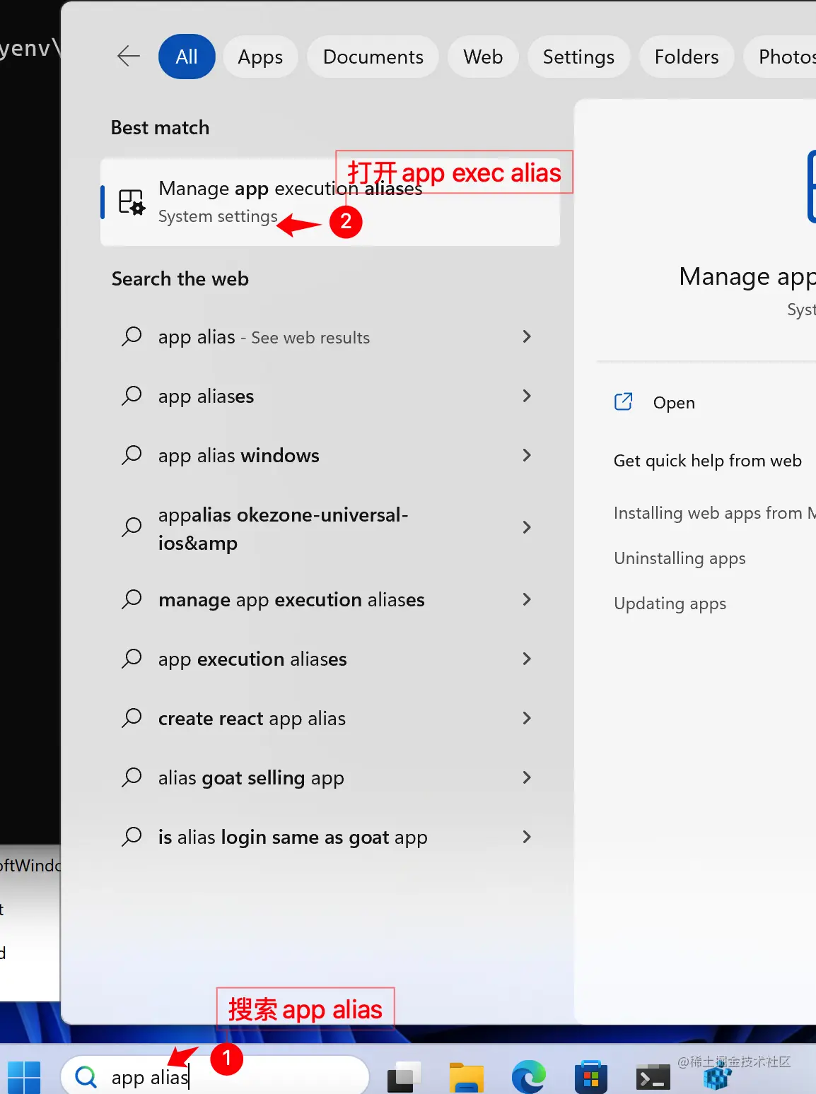Screen dimensions: 816x1094
Task: Go back using the left arrow icon
Action: point(128,56)
